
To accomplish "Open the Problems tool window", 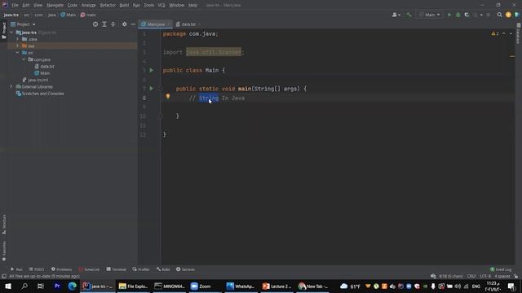I will [61, 269].
